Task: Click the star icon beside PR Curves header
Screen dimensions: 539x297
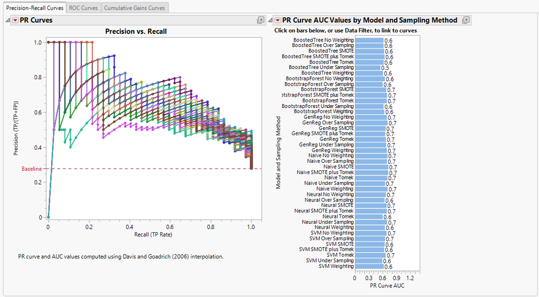Action: (x=261, y=20)
